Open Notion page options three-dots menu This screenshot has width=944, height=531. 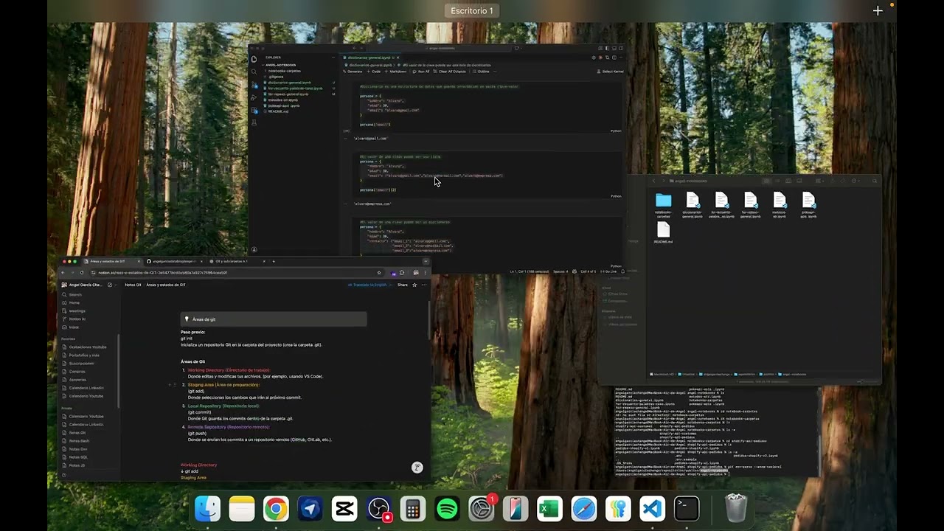[x=424, y=285]
